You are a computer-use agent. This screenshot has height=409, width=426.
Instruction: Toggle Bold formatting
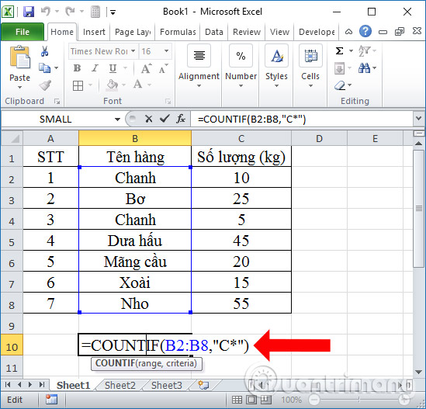tap(77, 68)
